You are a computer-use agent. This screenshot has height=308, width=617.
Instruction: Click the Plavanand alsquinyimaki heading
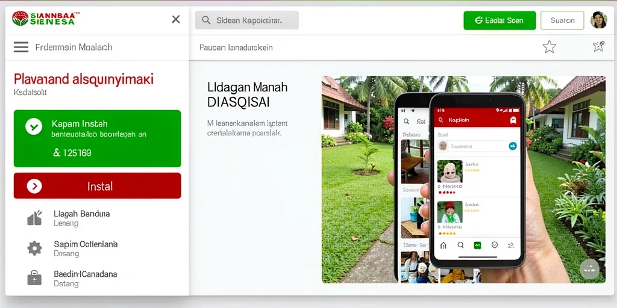coord(83,79)
